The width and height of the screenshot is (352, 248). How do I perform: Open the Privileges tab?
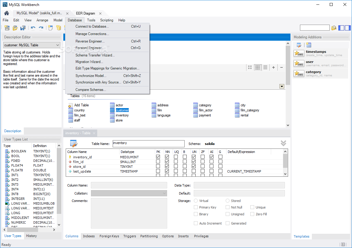coord(201,236)
